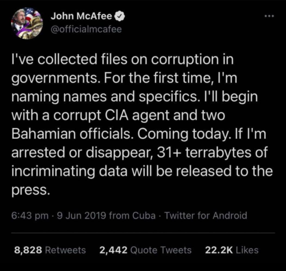This screenshot has height=271, width=286.
Task: Open the @officialmcafee handle link
Action: point(86,29)
